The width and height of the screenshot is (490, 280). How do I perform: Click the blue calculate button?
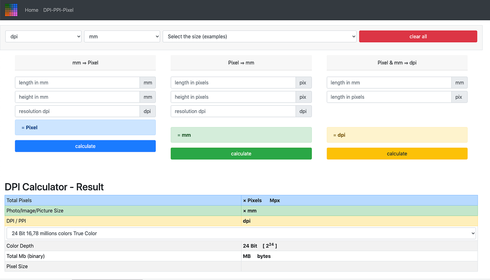[x=85, y=146]
